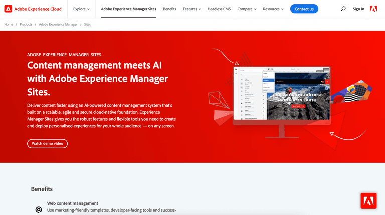The height and width of the screenshot is (215, 385).
Task: Click the Sign In link
Action: 358,9
